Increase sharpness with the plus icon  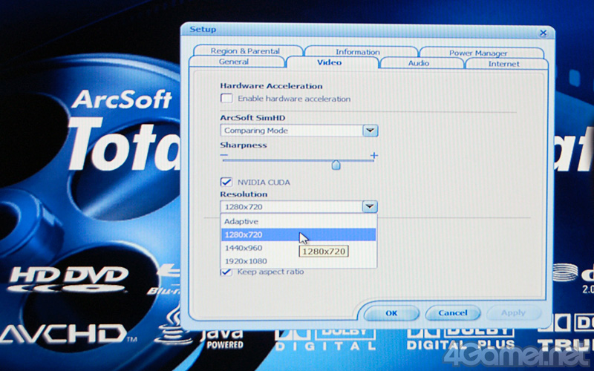374,155
